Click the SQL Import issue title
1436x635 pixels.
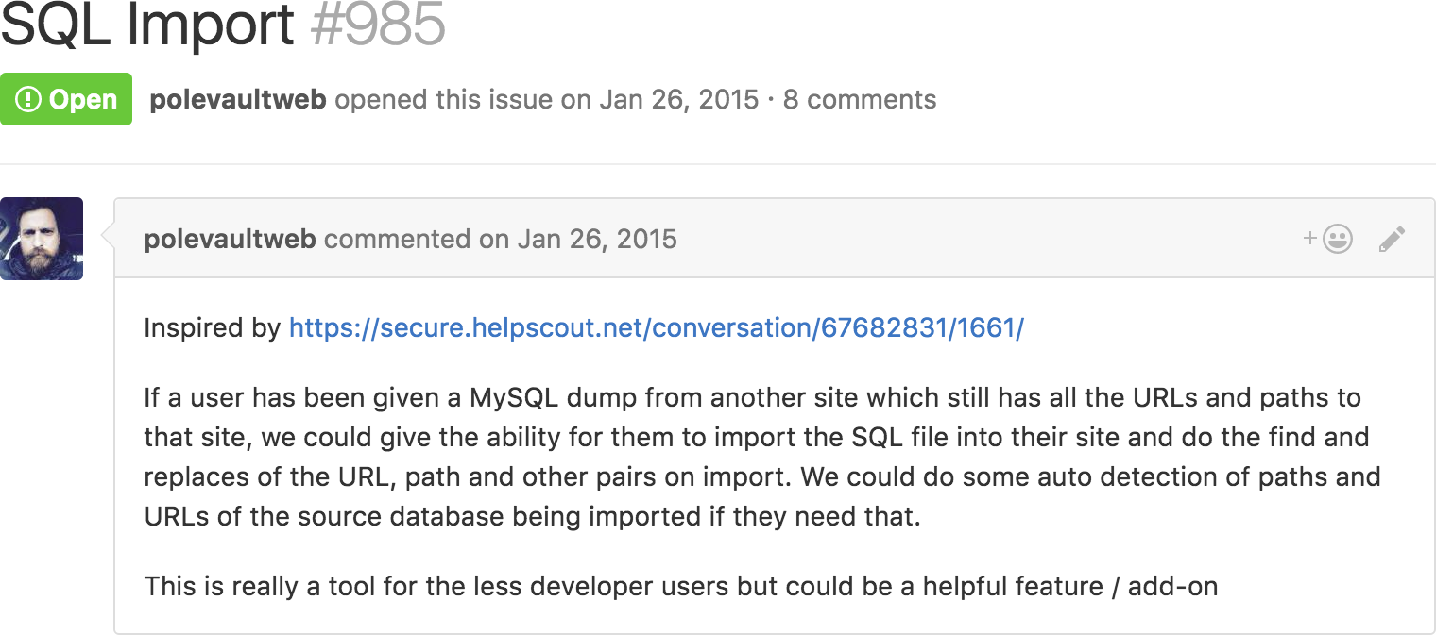(x=147, y=26)
